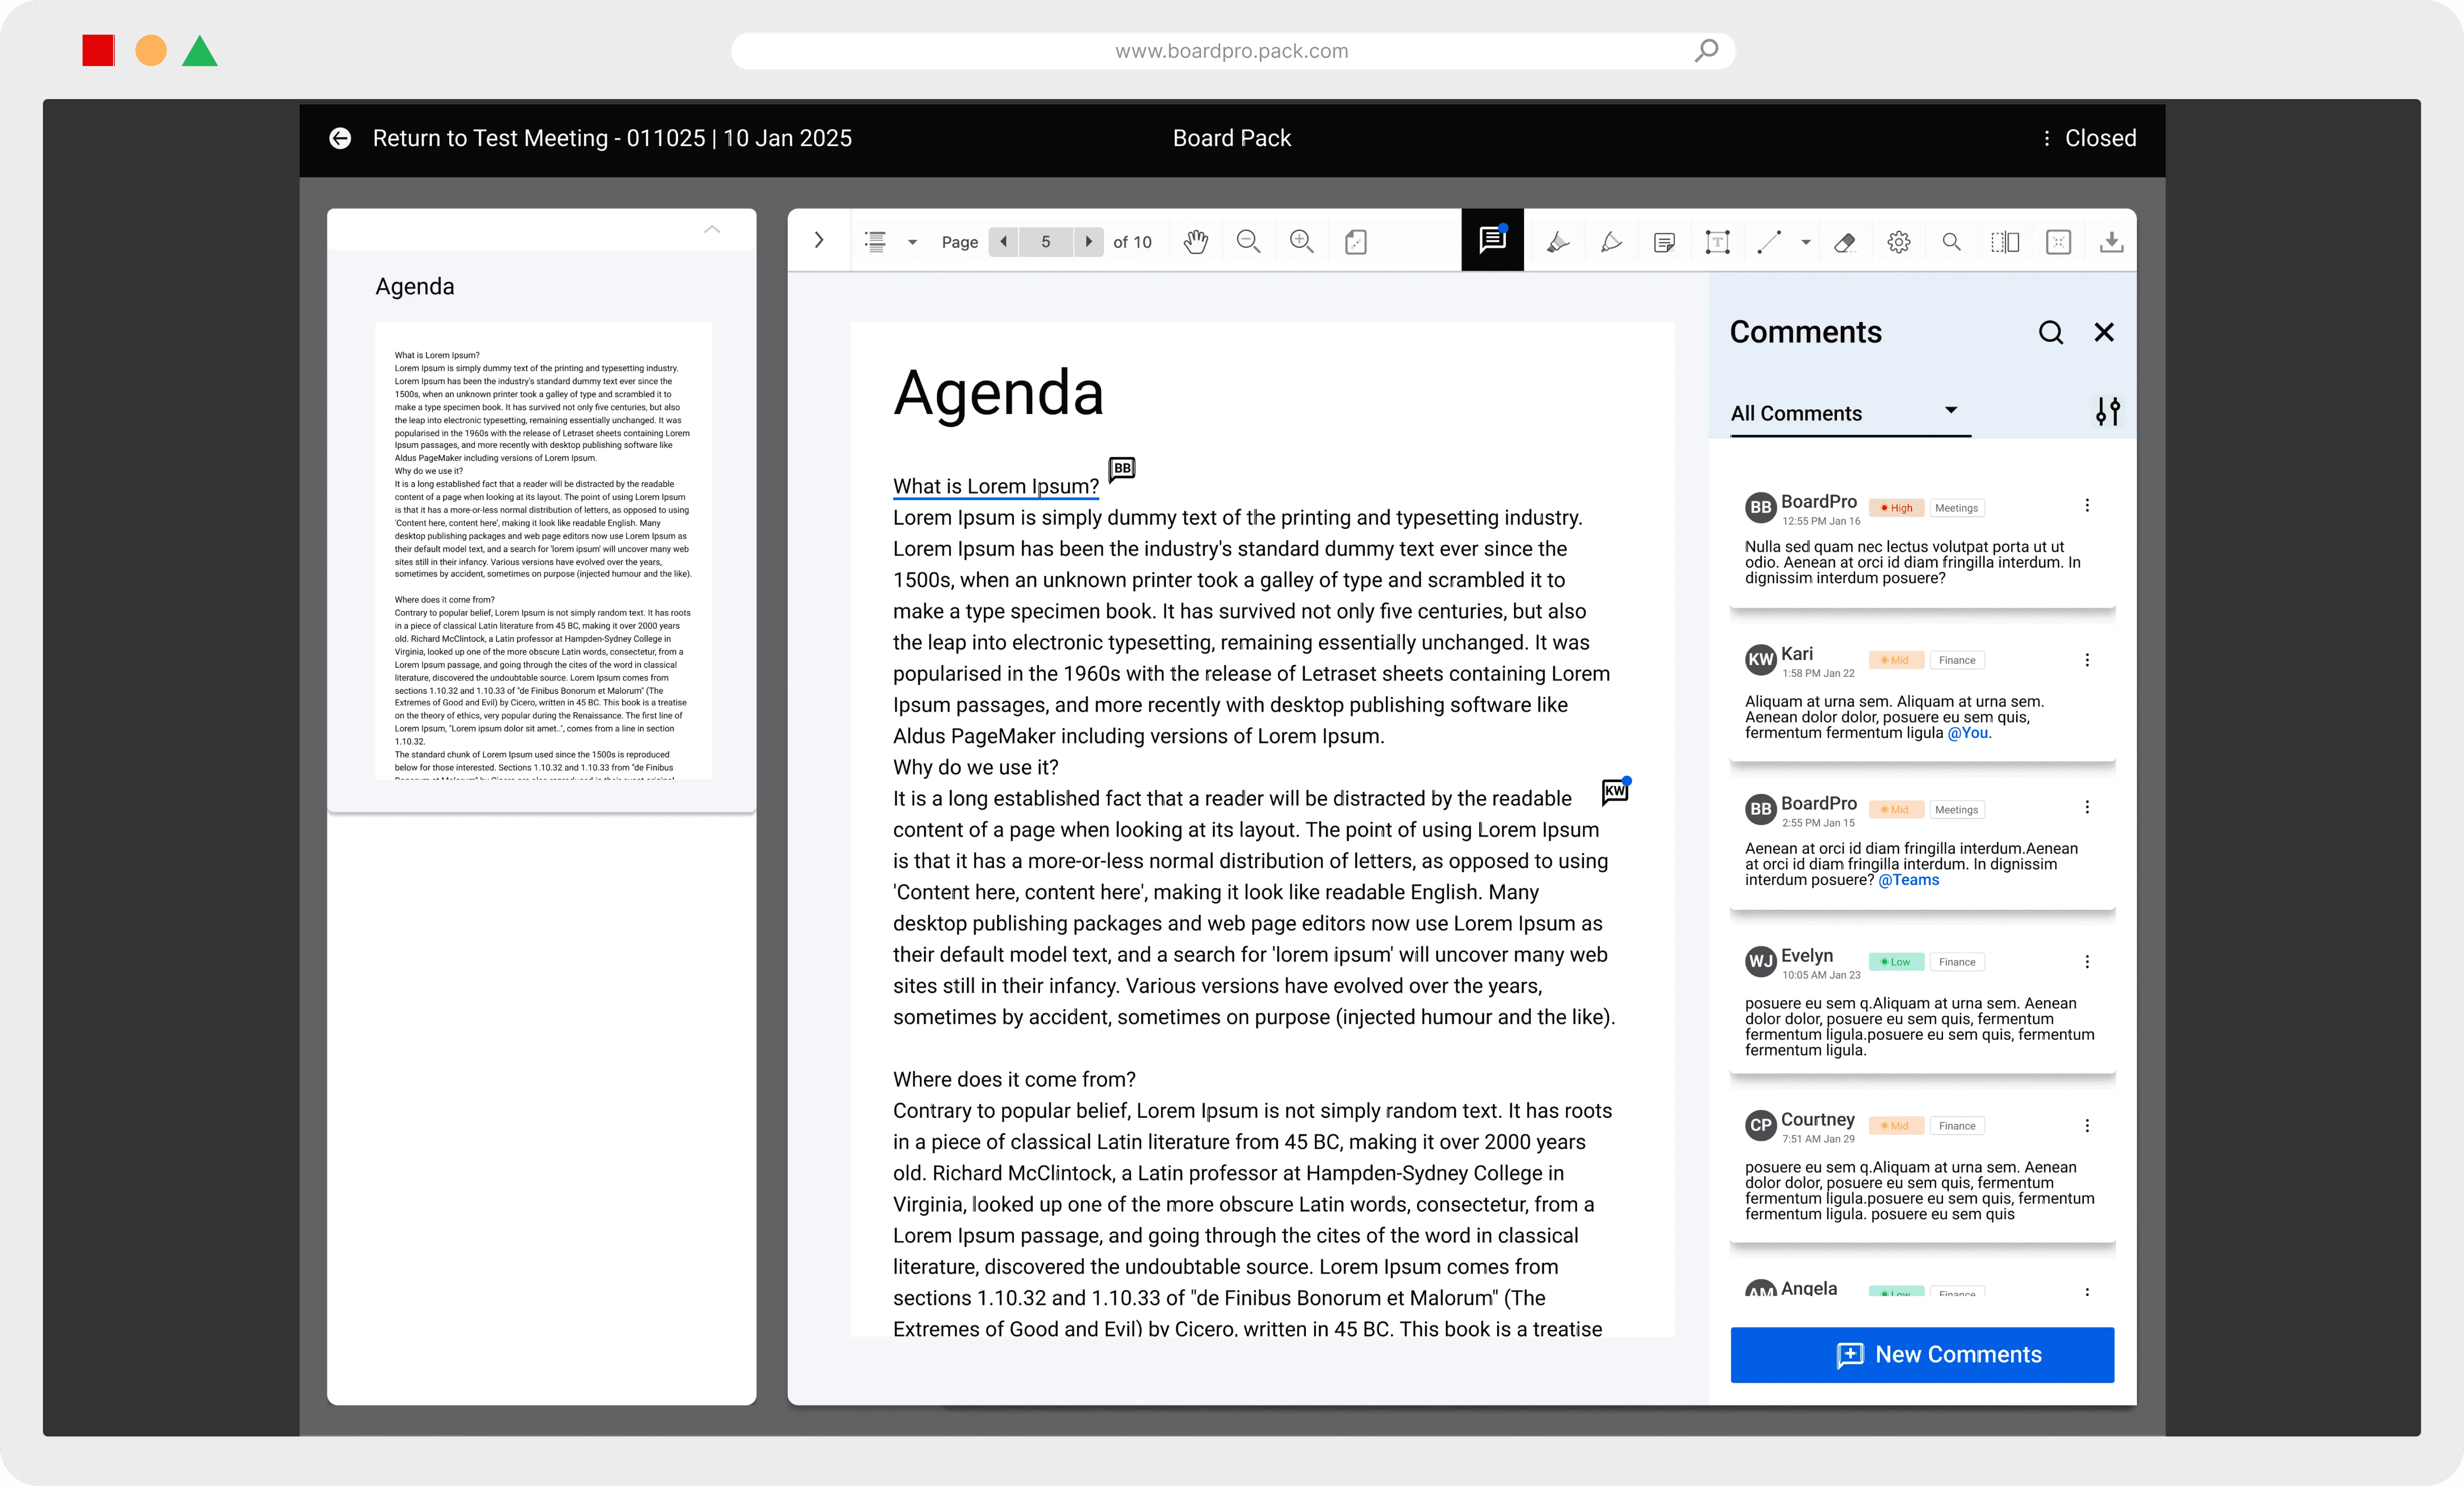
Task: Open options for Evelyn's comment
Action: click(2087, 962)
